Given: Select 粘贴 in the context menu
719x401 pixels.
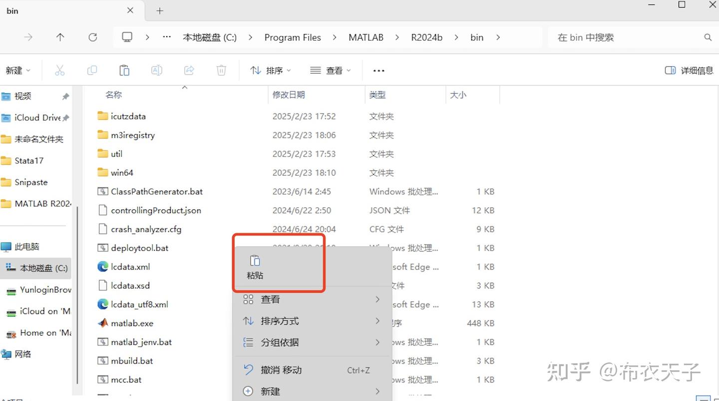Looking at the screenshot, I should tap(255, 267).
